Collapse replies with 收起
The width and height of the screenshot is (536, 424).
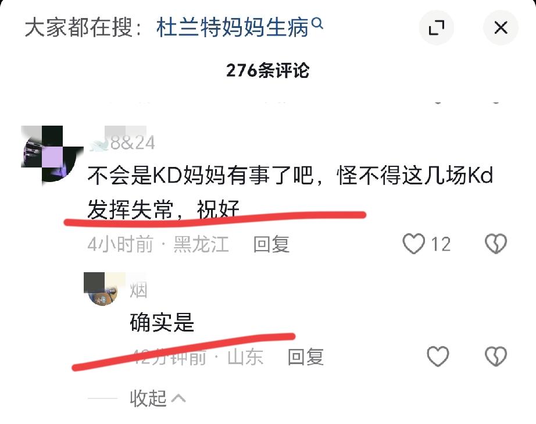148,398
